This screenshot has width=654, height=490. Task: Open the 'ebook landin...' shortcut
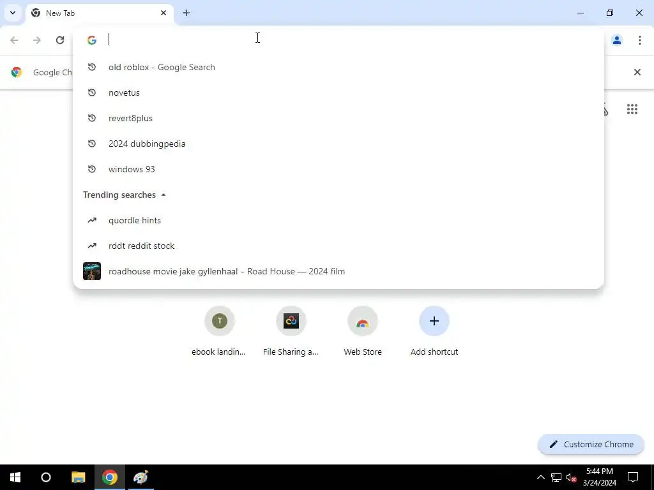click(x=220, y=332)
